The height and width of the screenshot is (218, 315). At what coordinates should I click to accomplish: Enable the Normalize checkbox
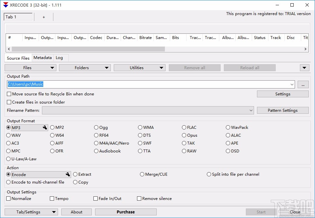pos(9,199)
